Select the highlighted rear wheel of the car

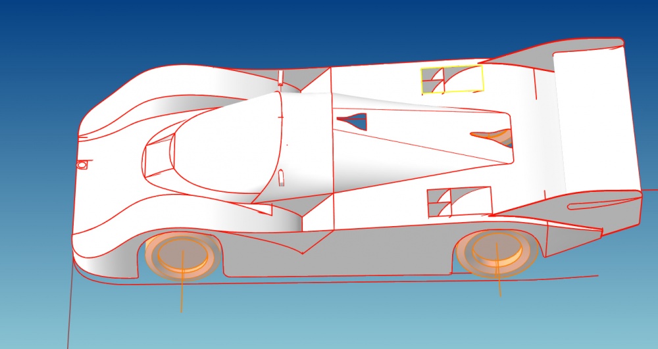coord(497,252)
